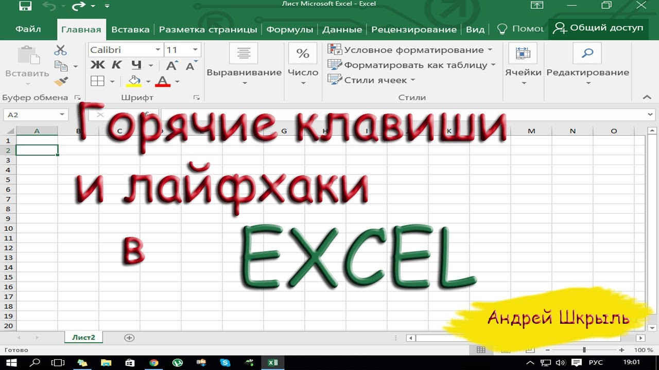
Task: Open Ячейки cells group icon
Action: pos(523,53)
